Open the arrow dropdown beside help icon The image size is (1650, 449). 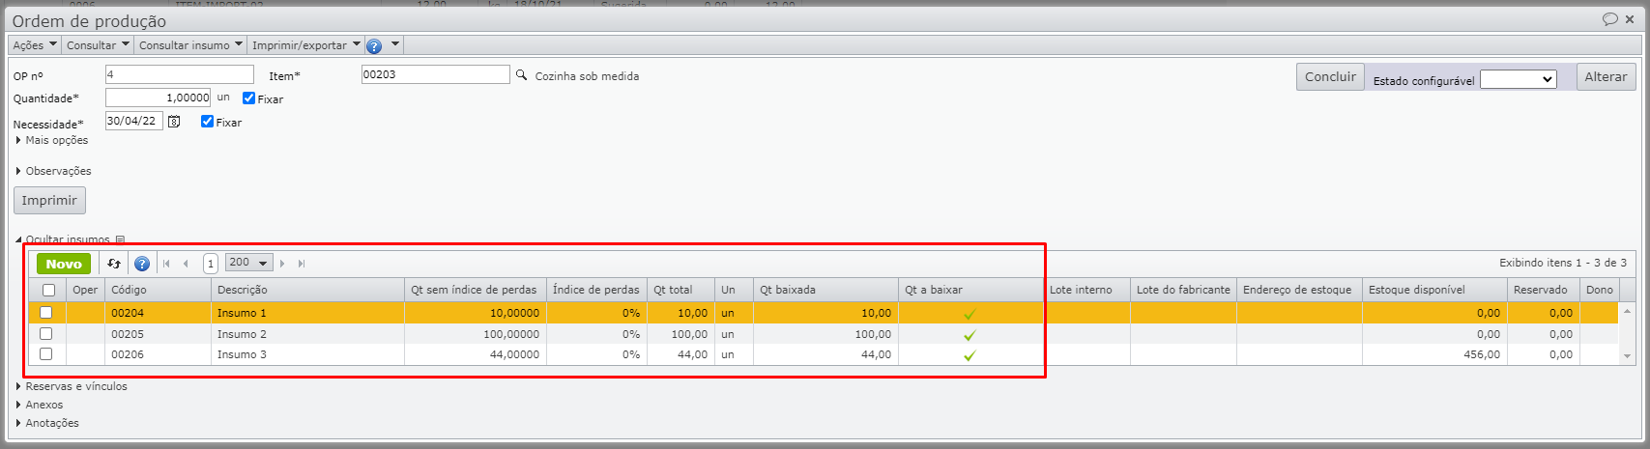394,44
